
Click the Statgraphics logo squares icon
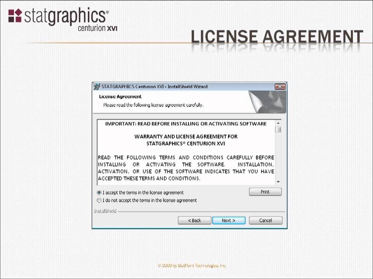click(15, 15)
